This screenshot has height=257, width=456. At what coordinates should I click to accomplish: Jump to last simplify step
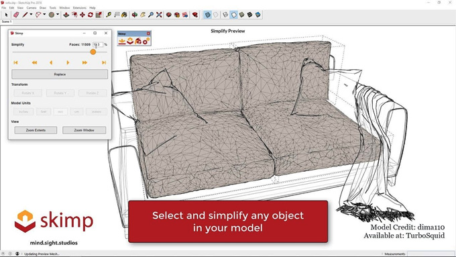pos(104,62)
